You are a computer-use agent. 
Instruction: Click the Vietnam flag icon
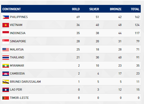click(6, 25)
